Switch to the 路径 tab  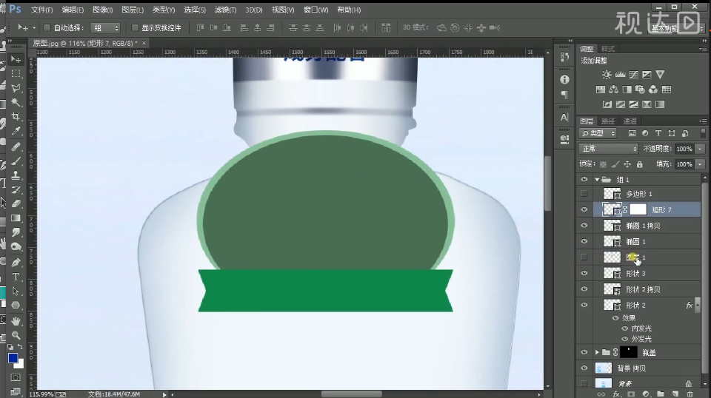click(607, 121)
